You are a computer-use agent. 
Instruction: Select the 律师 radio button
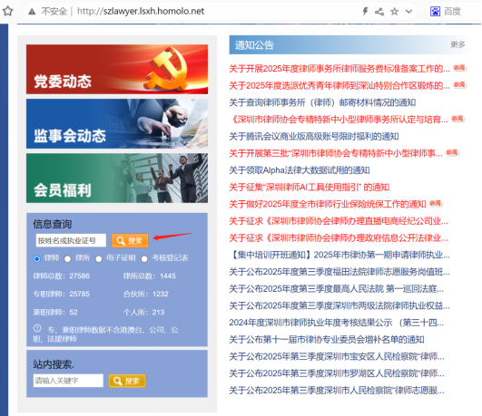click(x=37, y=259)
